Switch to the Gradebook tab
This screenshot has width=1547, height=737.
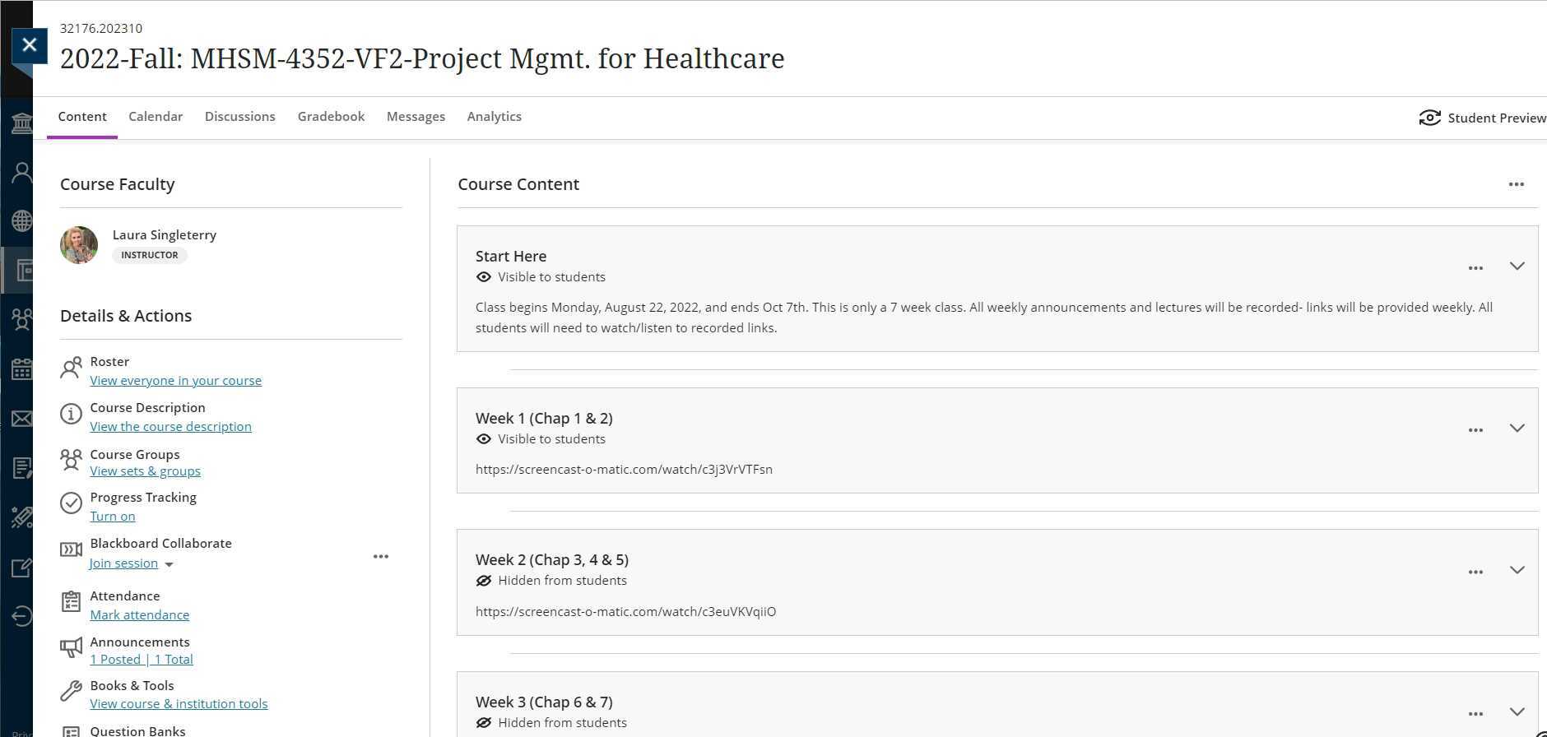[331, 117]
